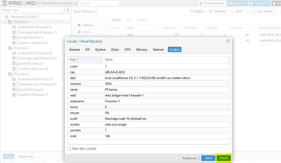Switch to the Tasks log tab
Image resolution: width=281 pixels, height=163 pixels.
[9, 156]
